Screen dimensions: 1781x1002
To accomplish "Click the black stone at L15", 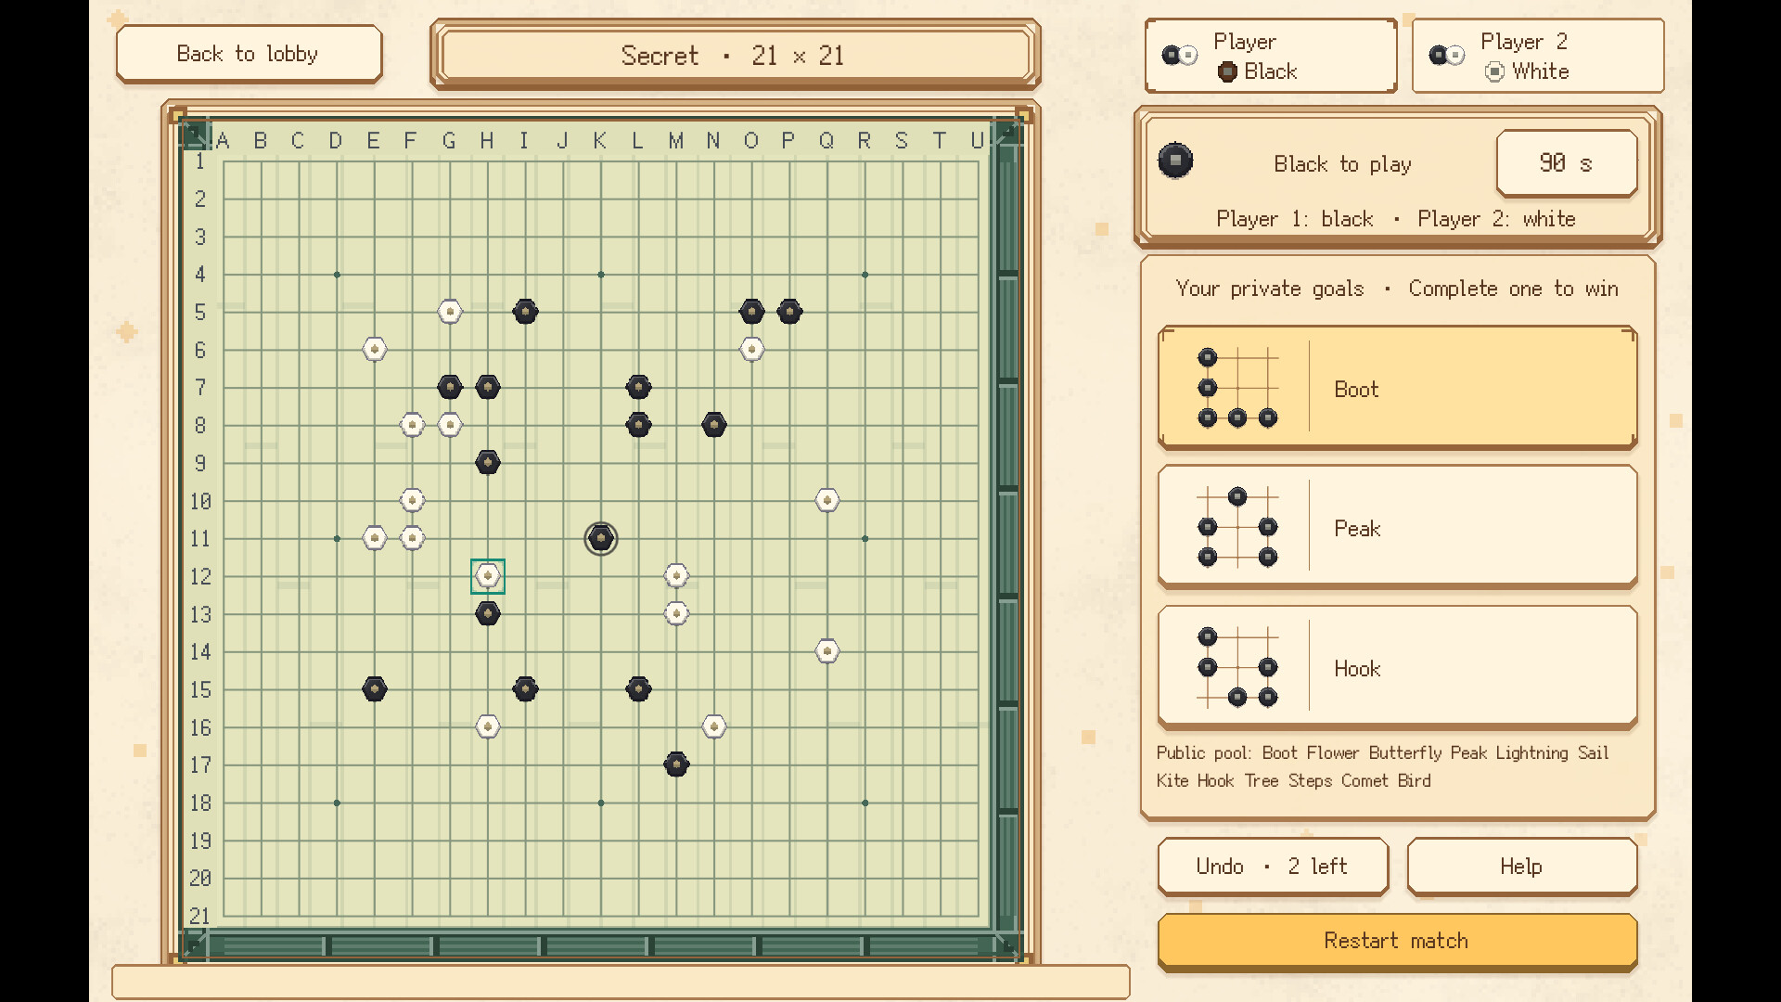I will pos(638,689).
